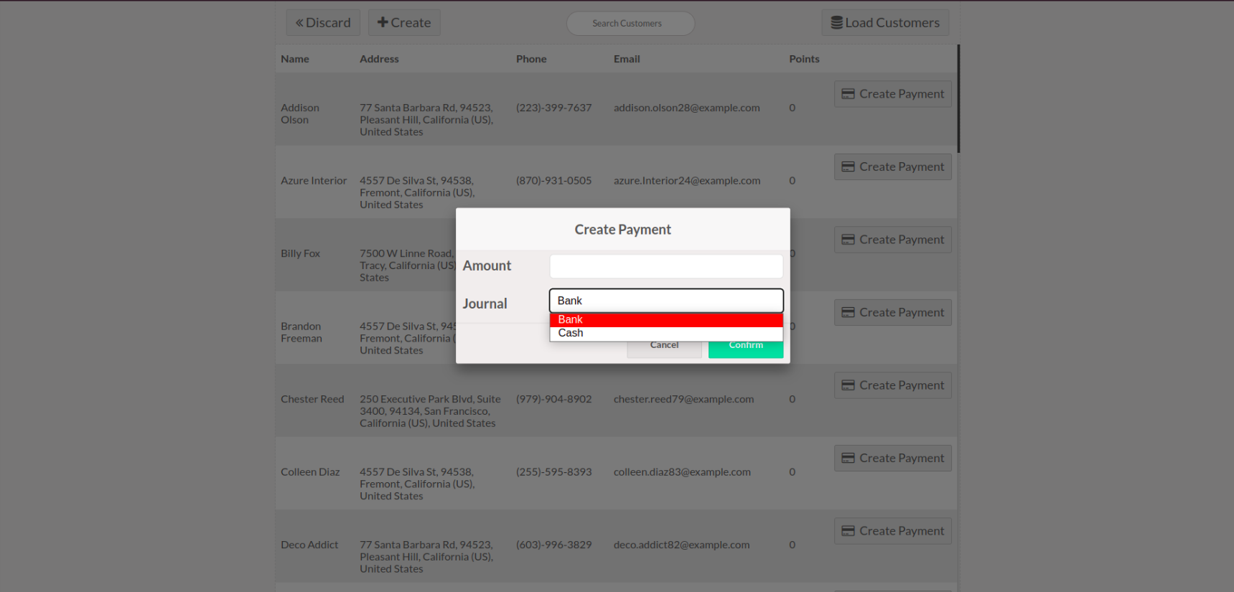Click Load Customers button
Screen dimensions: 1234x592
[x=885, y=23]
